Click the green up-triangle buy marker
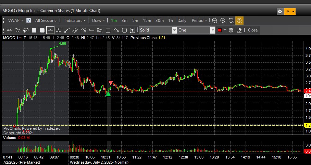Viewport: 311px width, 165px height. [x=108, y=93]
